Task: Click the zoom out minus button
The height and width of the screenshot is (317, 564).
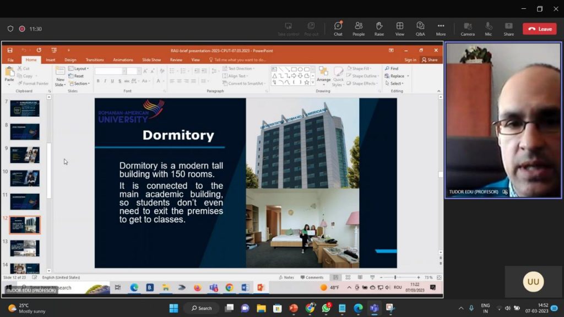Action: coord(381,277)
